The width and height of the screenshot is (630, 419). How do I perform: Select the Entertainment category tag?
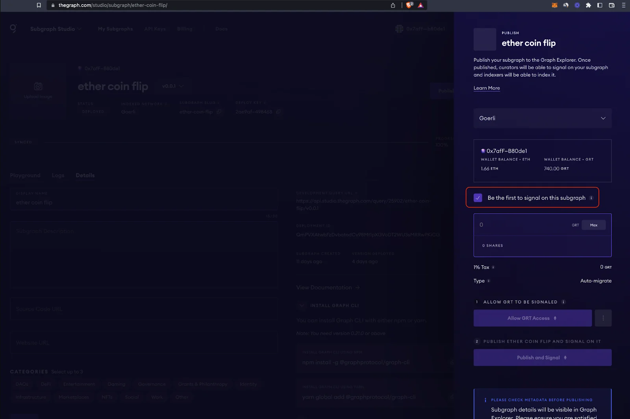(79, 384)
